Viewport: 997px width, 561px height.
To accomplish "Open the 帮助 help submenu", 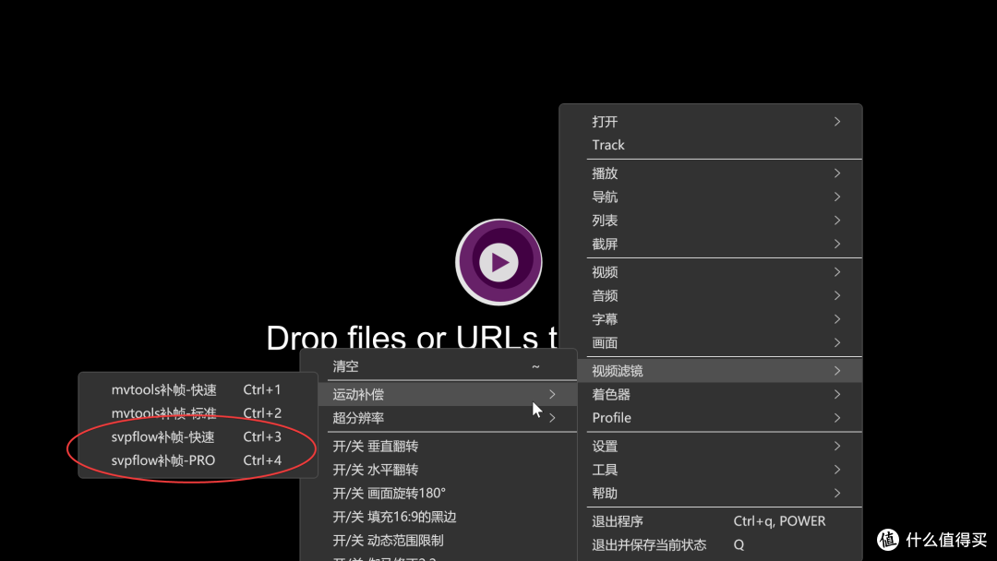I will coord(719,493).
